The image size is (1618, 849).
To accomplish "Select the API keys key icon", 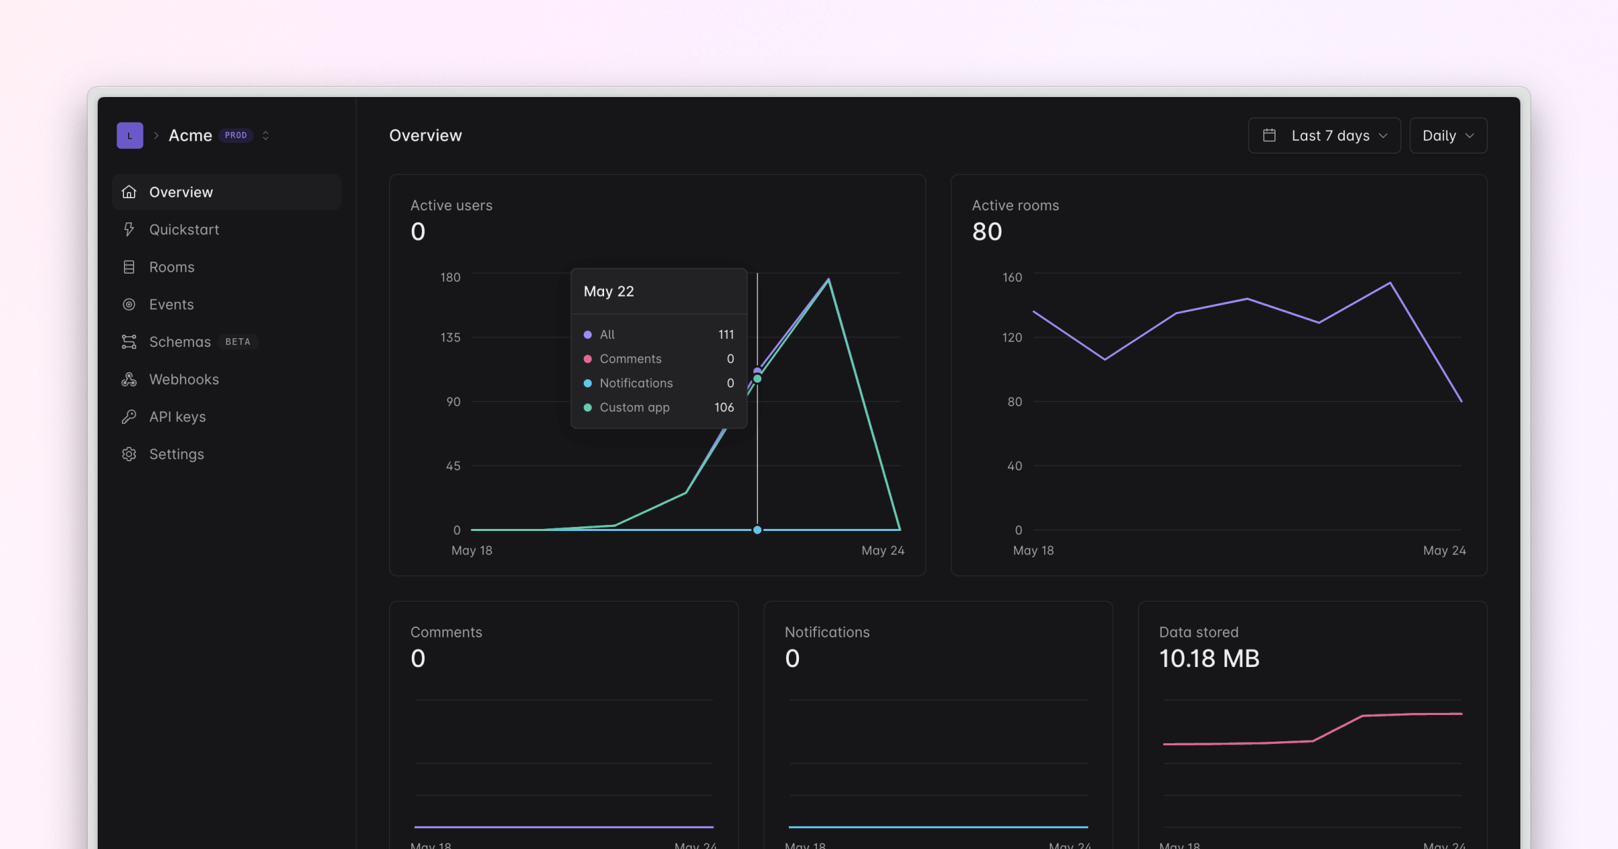I will tap(129, 416).
